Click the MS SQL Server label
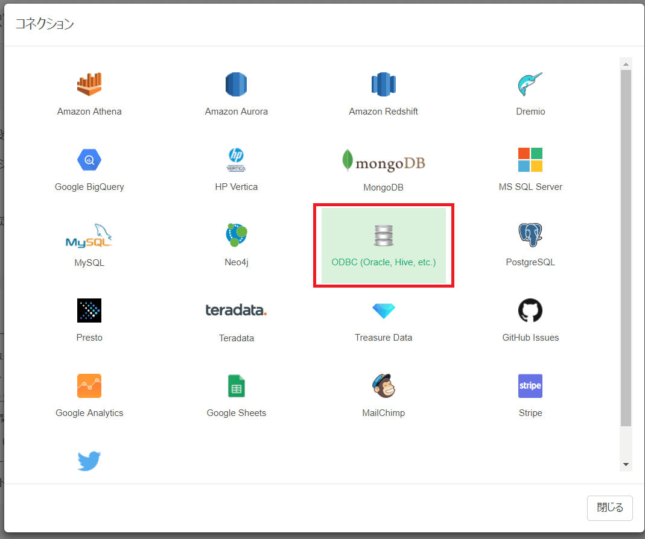645x539 pixels. coord(530,187)
